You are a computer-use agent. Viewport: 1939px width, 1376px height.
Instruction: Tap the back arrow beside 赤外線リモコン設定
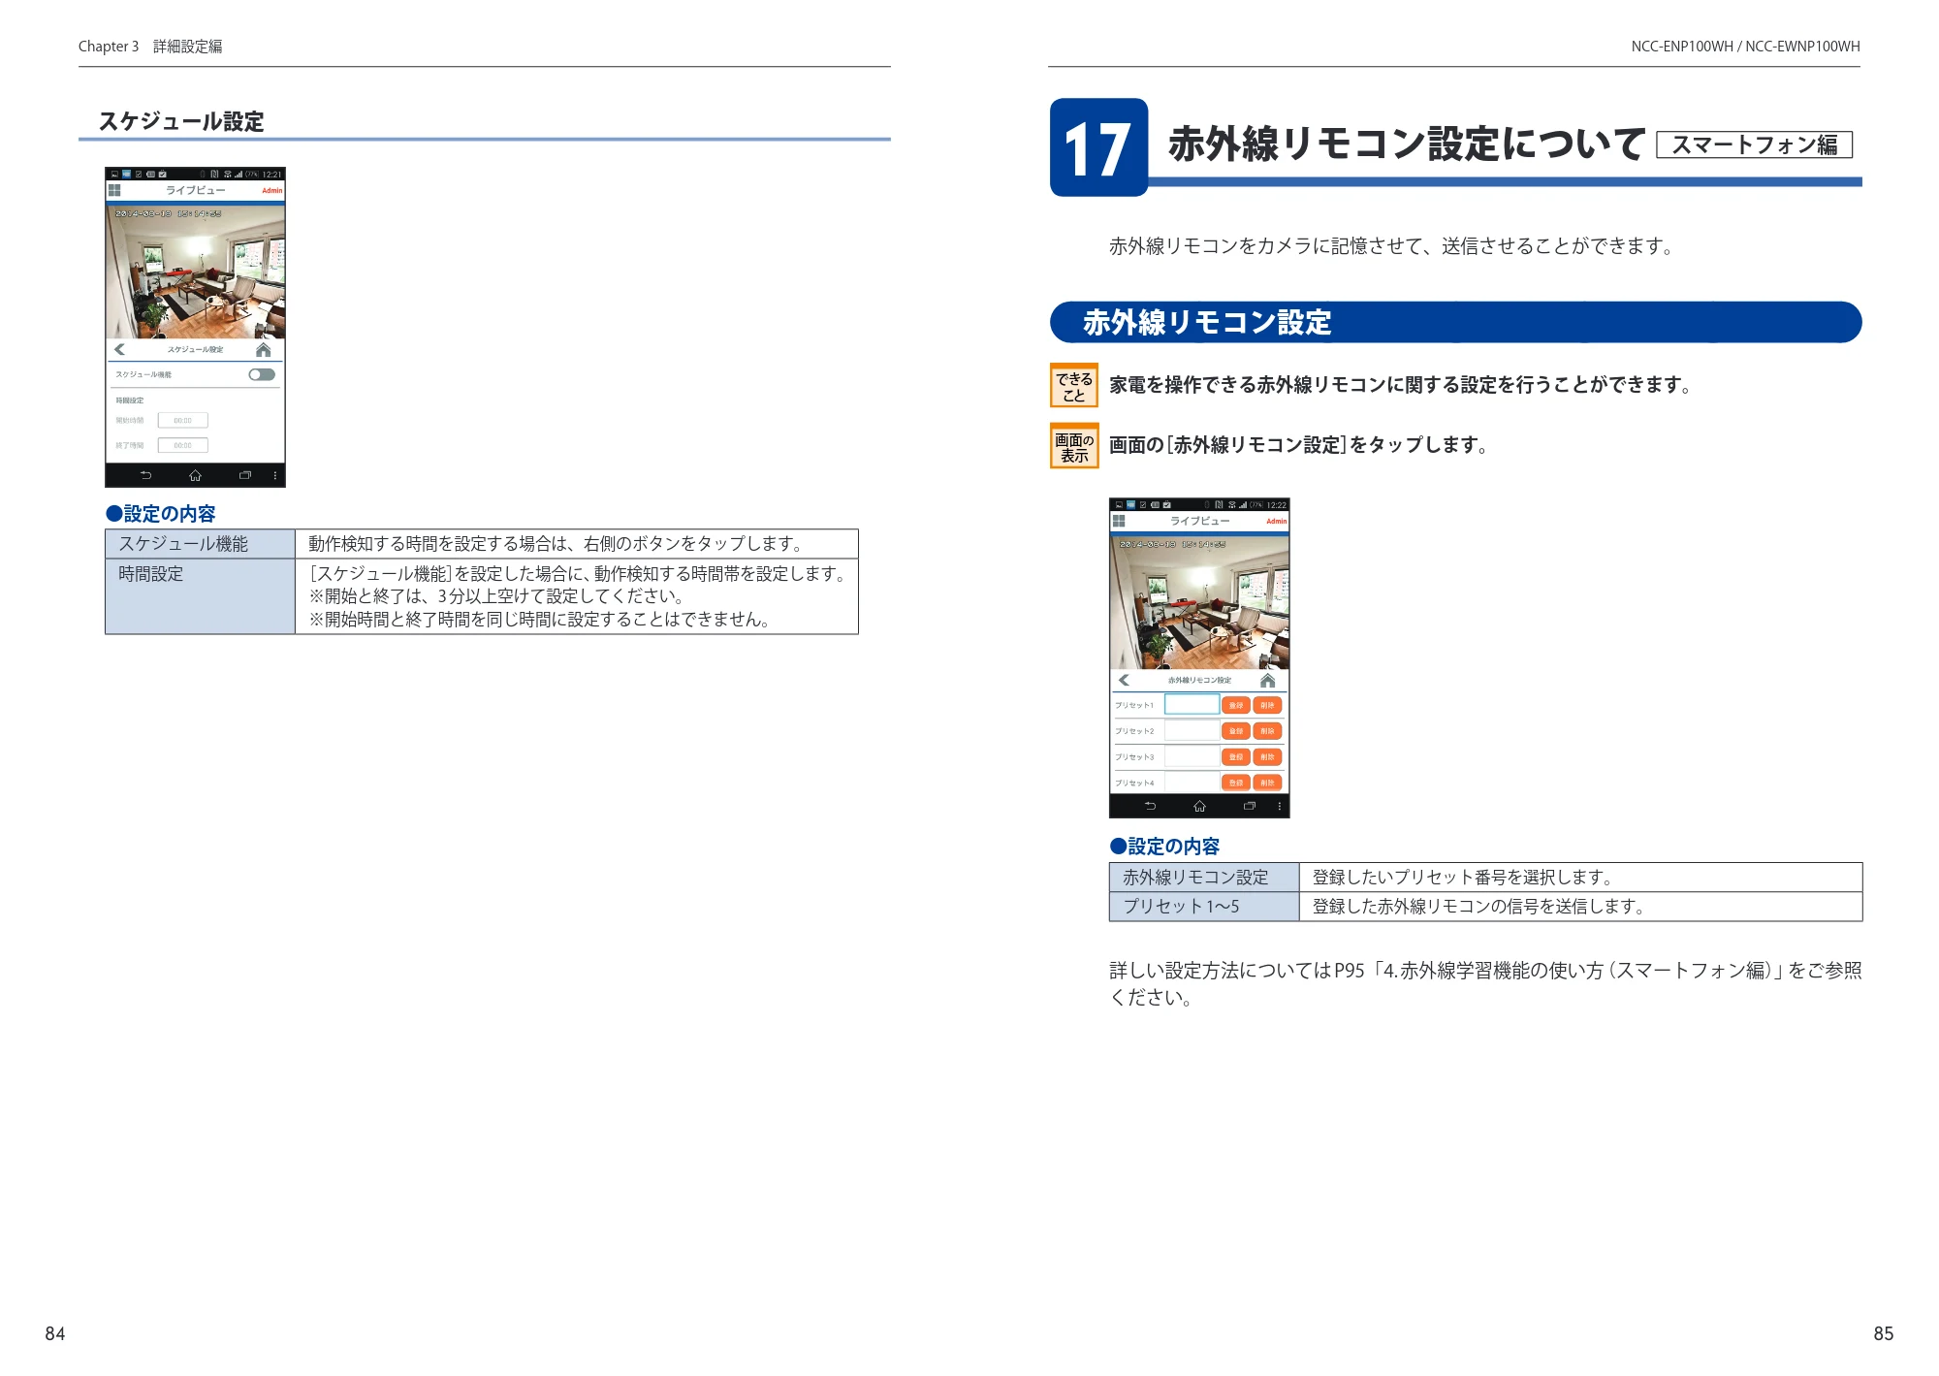point(1124,680)
